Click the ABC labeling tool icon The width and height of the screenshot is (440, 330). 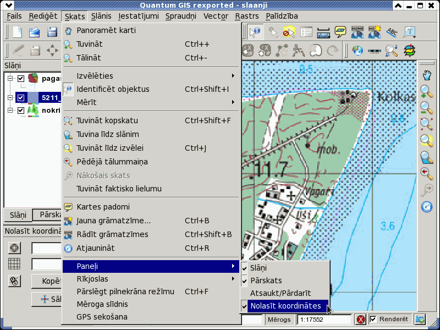point(392,32)
